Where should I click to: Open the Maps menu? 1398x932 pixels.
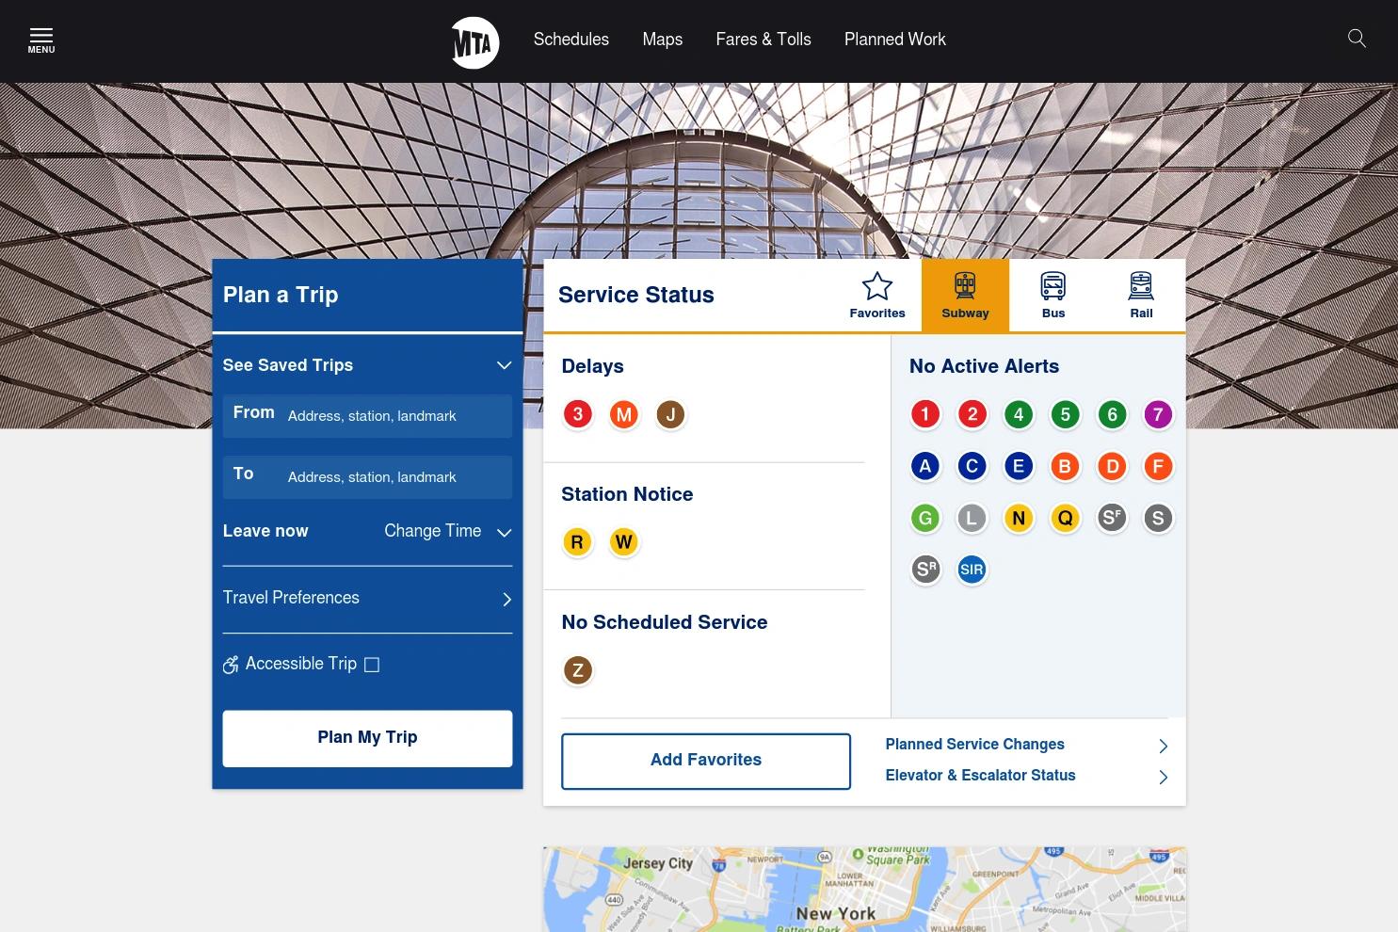[x=663, y=40]
